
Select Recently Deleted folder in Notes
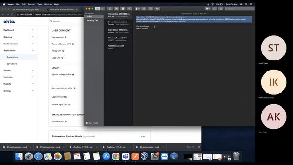[94, 20]
